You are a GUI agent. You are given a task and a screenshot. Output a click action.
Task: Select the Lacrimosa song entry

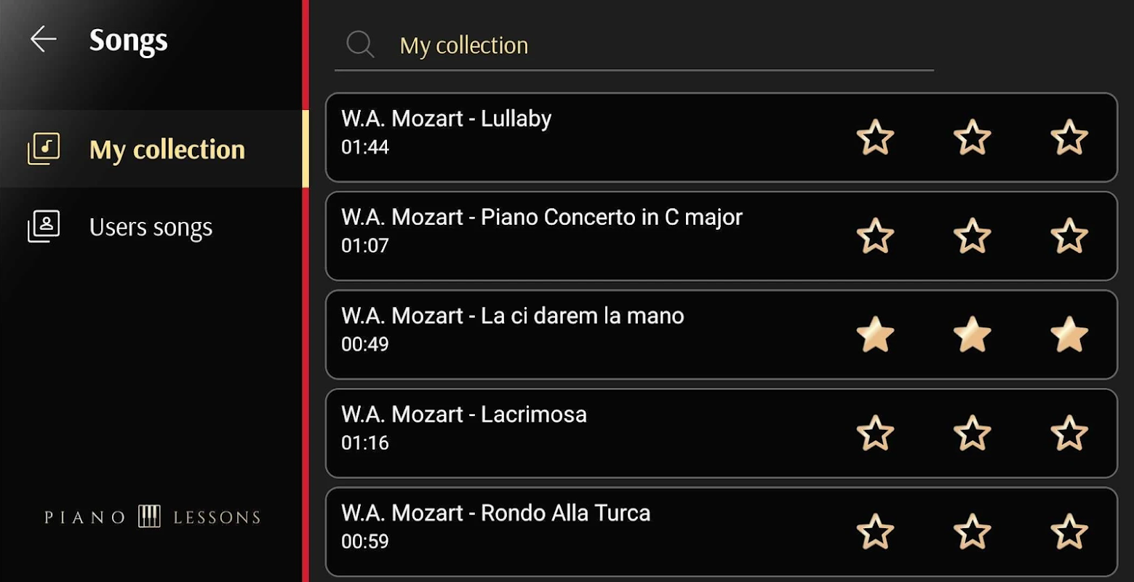click(x=721, y=433)
